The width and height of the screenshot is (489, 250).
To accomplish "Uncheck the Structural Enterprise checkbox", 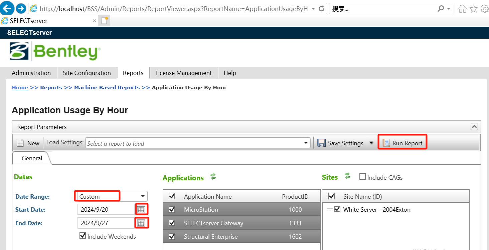I will 172,236.
